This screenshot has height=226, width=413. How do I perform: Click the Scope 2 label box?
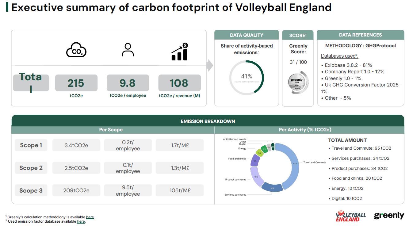point(31,168)
